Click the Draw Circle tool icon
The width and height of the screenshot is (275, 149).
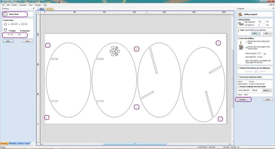point(5,14)
